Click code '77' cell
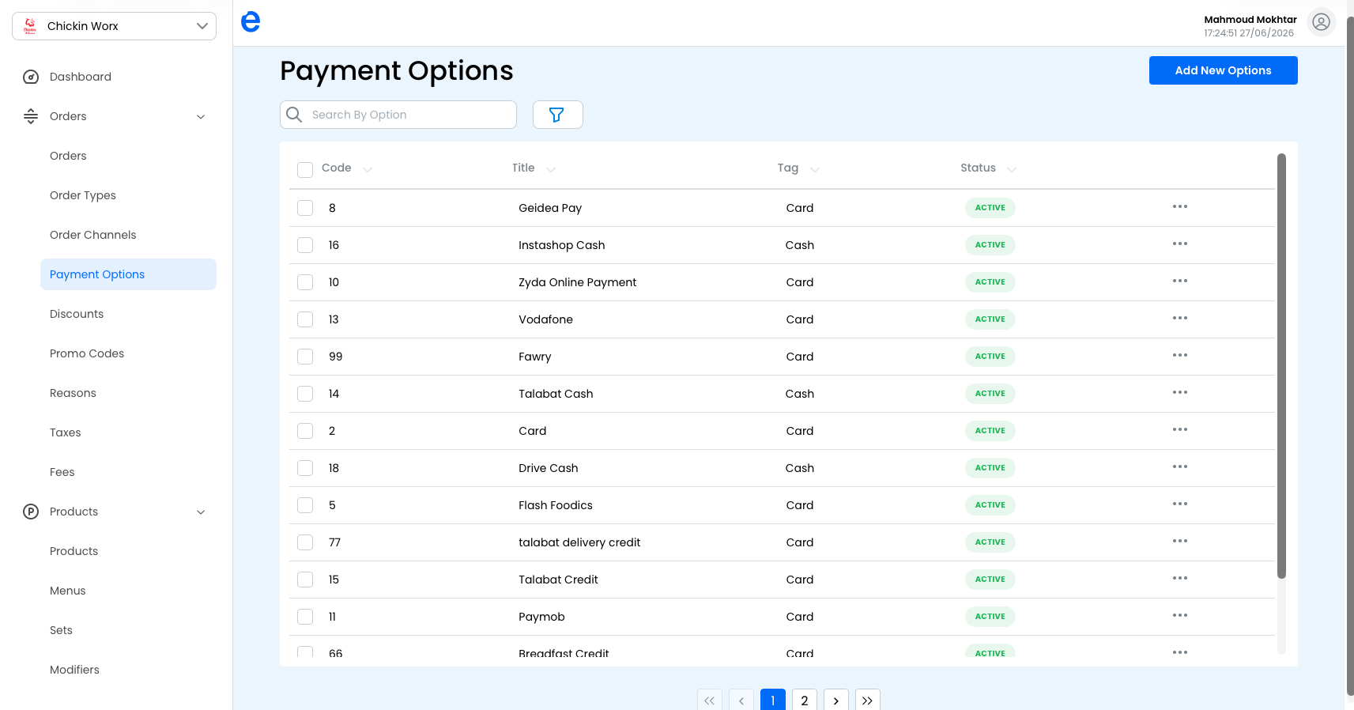Viewport: 1354px width, 710px height. click(335, 542)
